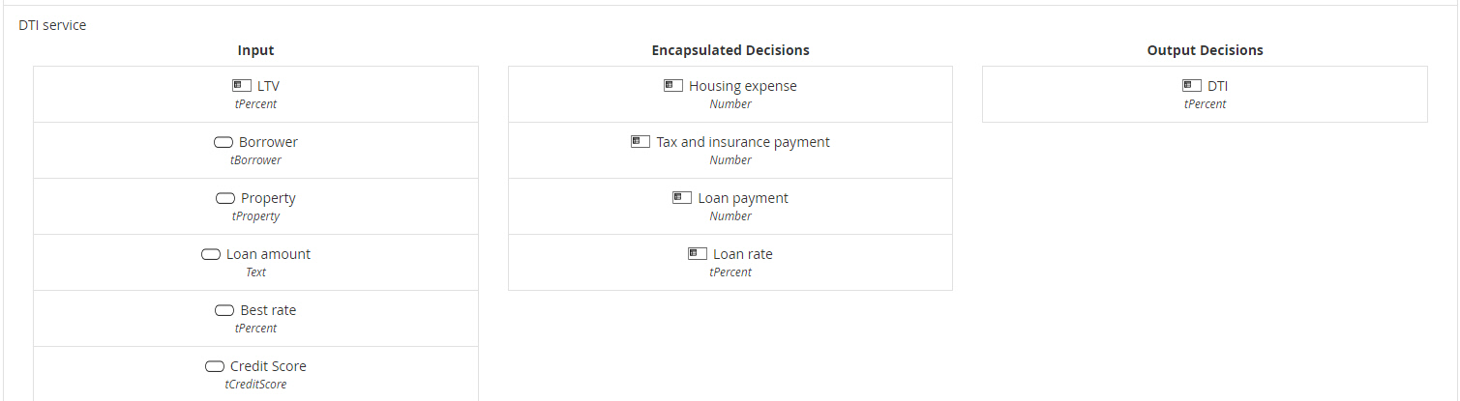Click the DTI service title text
Screen dimensions: 1460x401
coord(52,25)
